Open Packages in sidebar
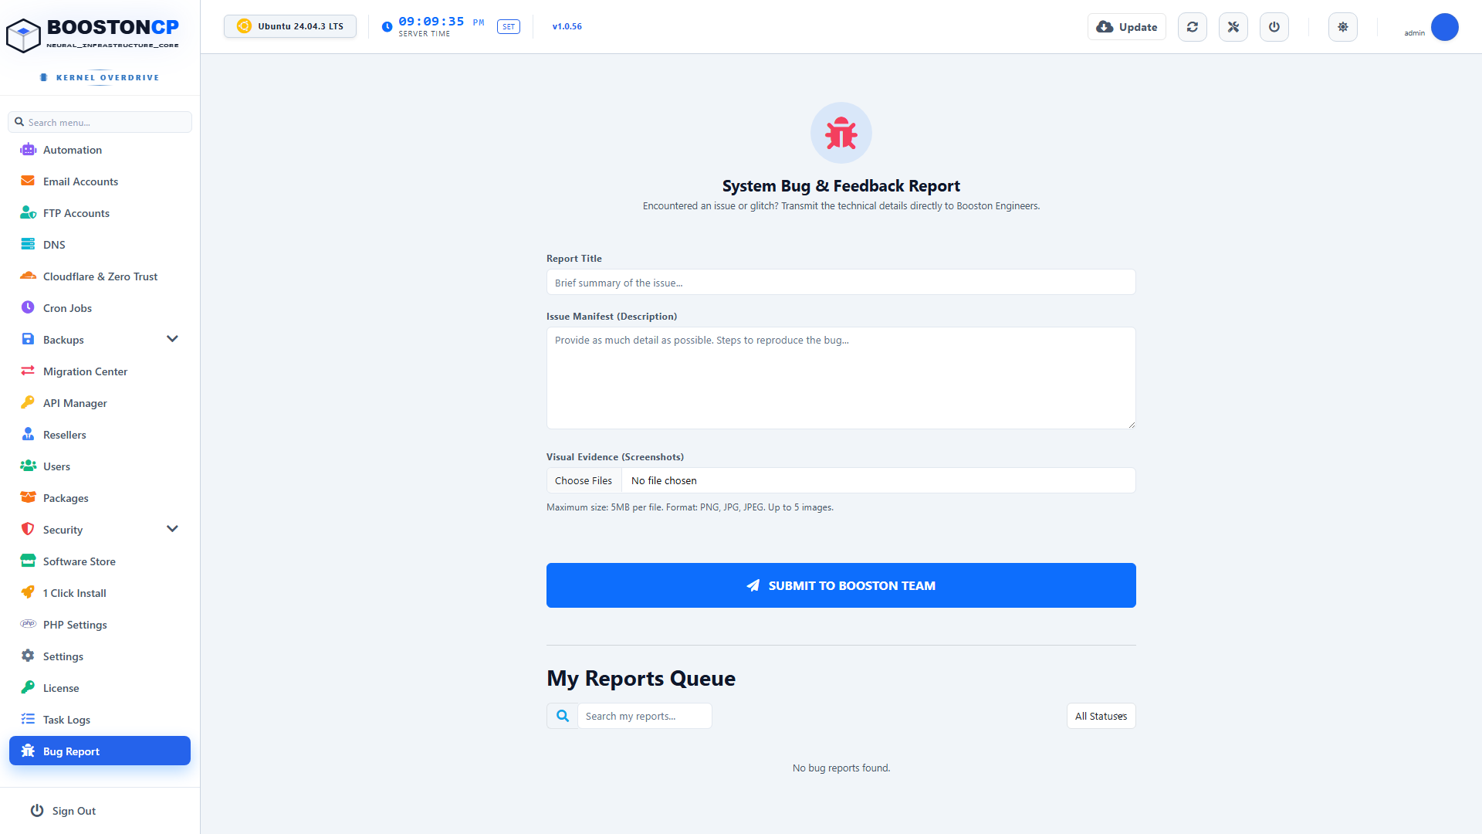1482x834 pixels. coord(100,498)
